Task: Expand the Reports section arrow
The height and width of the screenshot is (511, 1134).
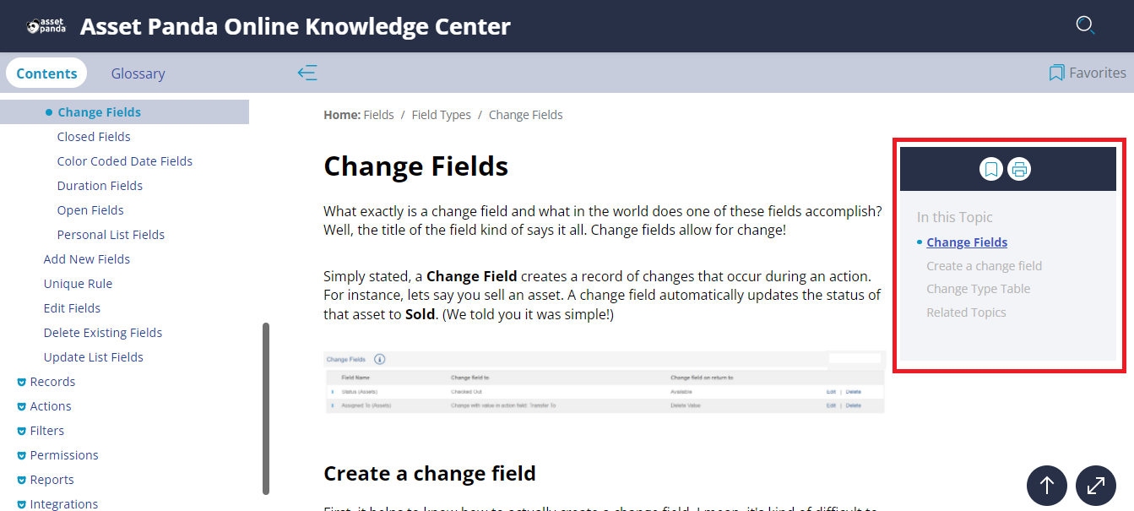Action: (x=22, y=481)
